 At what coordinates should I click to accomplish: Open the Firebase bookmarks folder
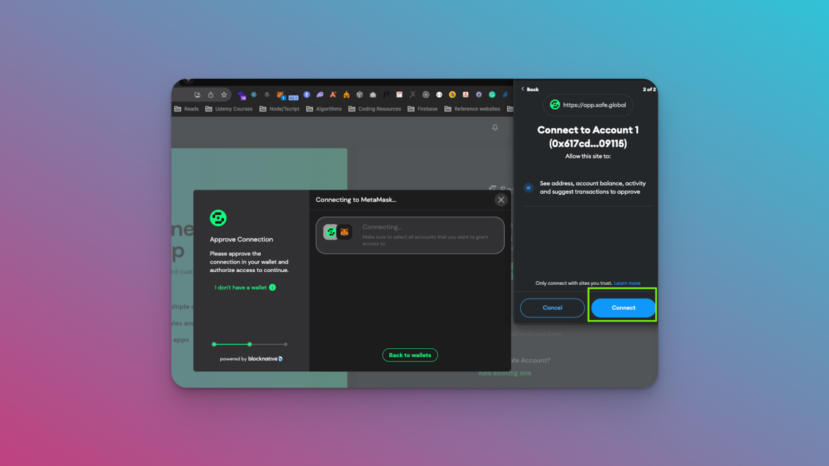pyautogui.click(x=422, y=109)
